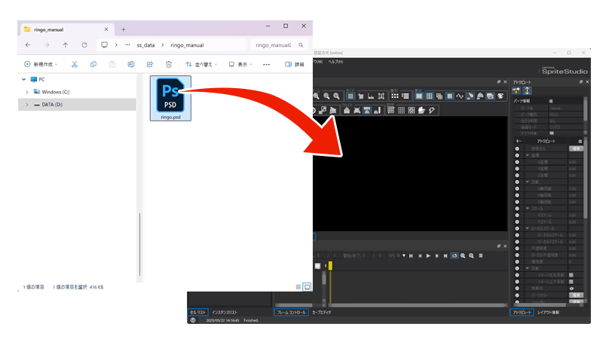Click the plain grid icon in the second toolbar row

pos(402,110)
